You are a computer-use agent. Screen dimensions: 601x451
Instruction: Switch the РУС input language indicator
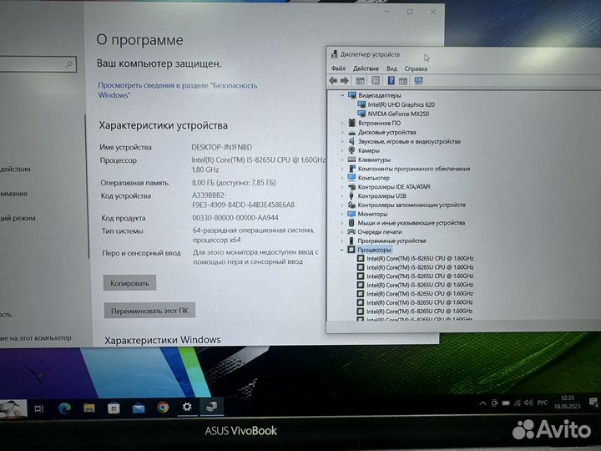coord(543,403)
